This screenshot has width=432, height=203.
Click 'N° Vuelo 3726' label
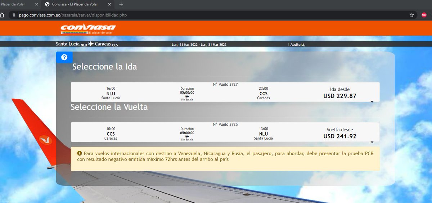pyautogui.click(x=225, y=125)
